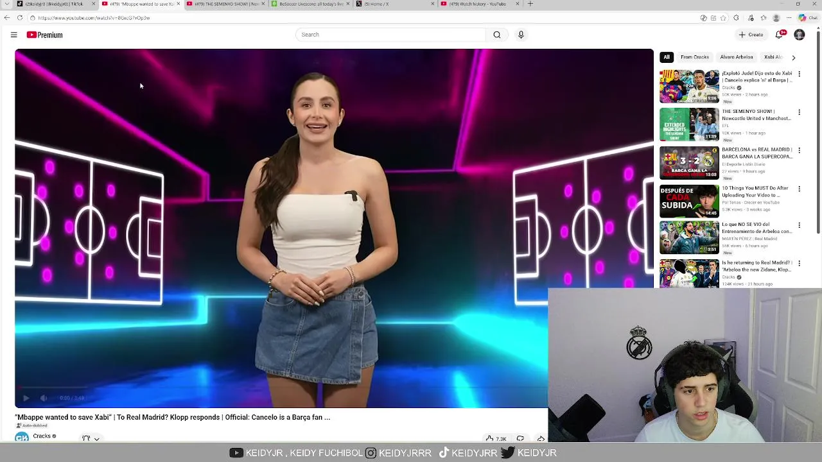
Task: Select the Alvaro Arbeloa filter chip
Action: [x=737, y=57]
